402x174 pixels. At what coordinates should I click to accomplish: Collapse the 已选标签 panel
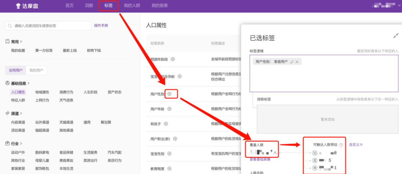tap(396, 36)
